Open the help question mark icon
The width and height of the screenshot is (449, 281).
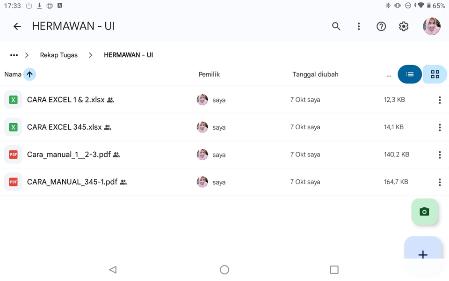(x=381, y=27)
